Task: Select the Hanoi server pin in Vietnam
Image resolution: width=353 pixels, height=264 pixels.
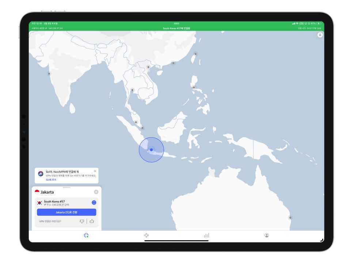Action: (x=148, y=67)
